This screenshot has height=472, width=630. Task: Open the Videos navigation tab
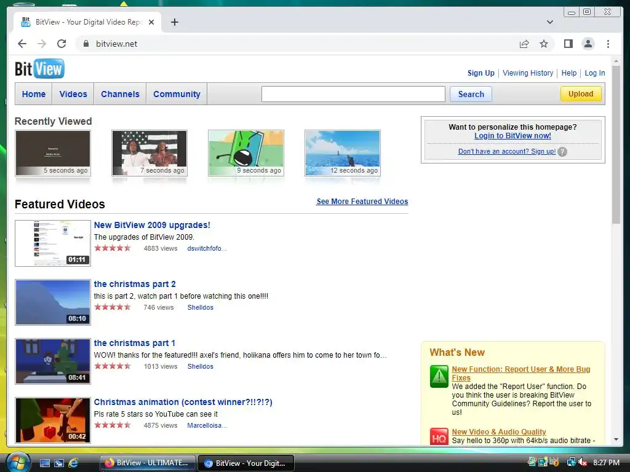click(73, 94)
